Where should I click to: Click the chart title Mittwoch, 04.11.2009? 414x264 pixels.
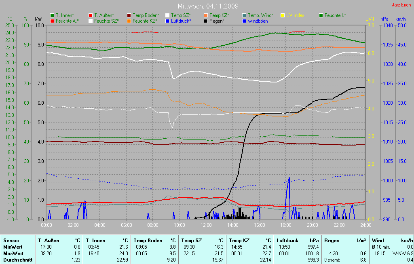[x=208, y=6]
